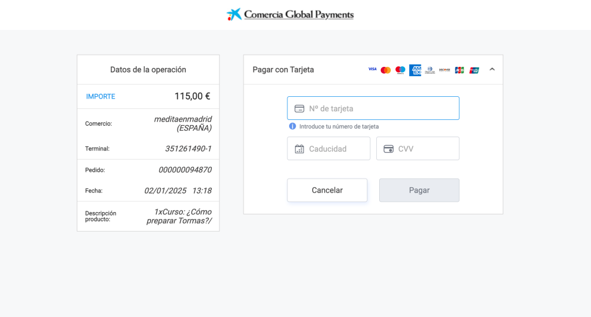Screen dimensions: 591x317
Task: Click the order number 000000094870
Action: (x=185, y=170)
